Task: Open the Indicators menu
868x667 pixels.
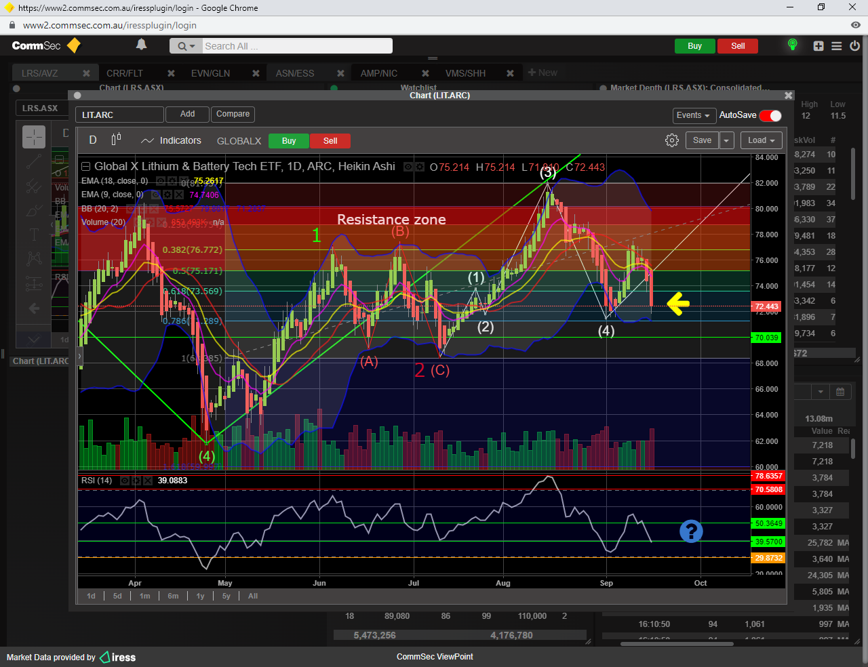Action: click(x=171, y=140)
